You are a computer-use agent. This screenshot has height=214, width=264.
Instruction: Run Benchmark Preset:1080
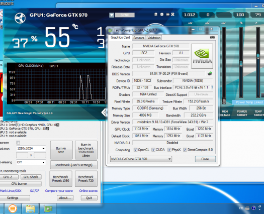(x=61, y=179)
